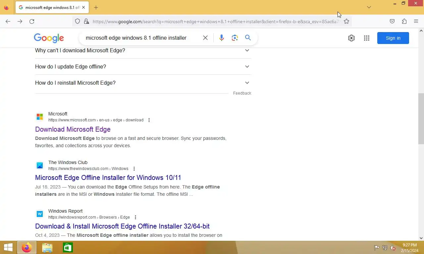
Task: Open a new tab
Action: 96,7
